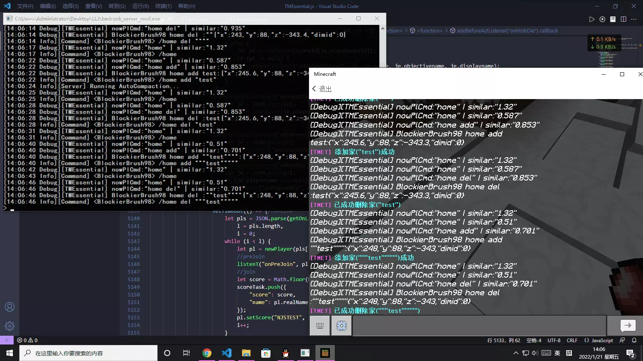The width and height of the screenshot is (643, 361).
Task: Open the 终端(T) menu in VS Code
Action: pos(163,6)
